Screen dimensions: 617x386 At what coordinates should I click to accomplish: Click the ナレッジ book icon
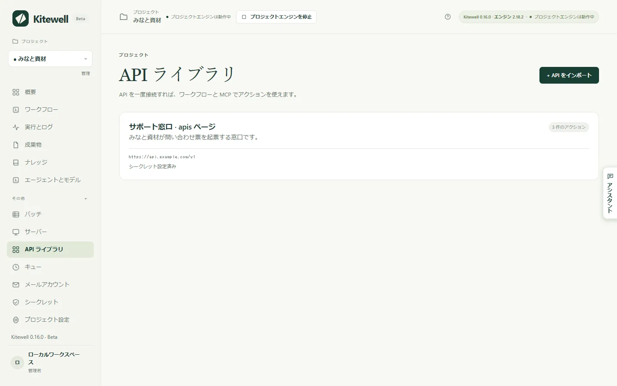point(16,163)
